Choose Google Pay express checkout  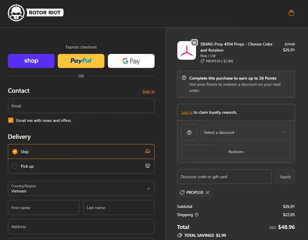(131, 61)
